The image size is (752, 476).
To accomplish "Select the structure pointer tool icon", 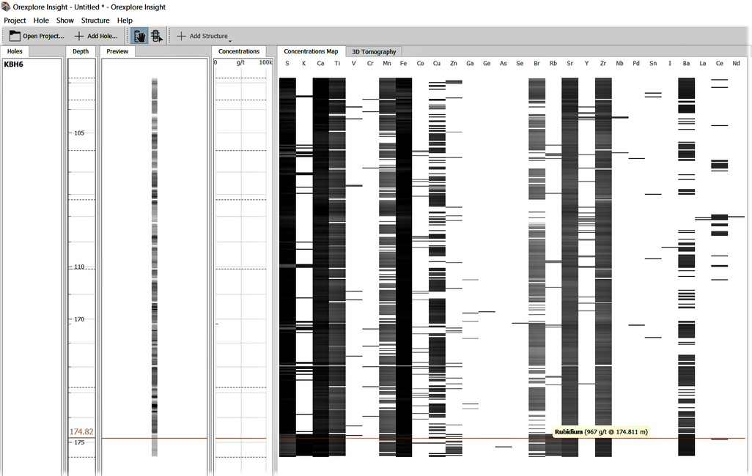I will pyautogui.click(x=156, y=36).
